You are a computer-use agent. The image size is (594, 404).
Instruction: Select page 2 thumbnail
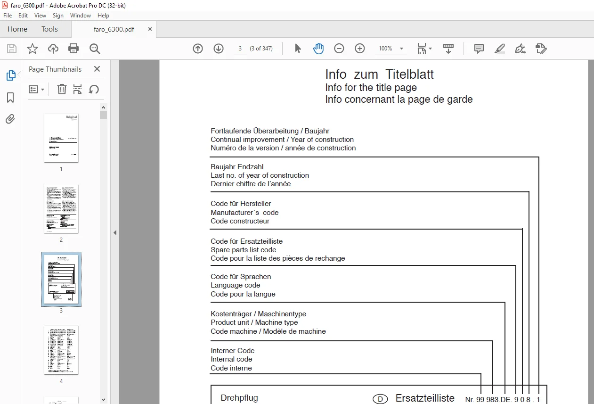(x=61, y=208)
